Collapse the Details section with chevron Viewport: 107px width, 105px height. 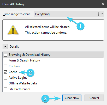pos(5,47)
